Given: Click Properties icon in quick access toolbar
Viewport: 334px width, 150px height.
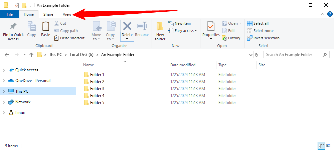Looking at the screenshot, I should pos(17,5).
